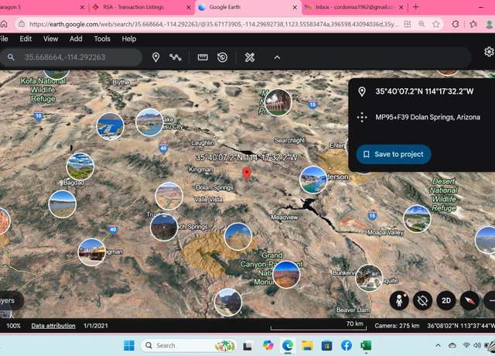Switch to the RSA Transaction Listings tab
Image resolution: width=495 pixels, height=356 pixels.
142,7
